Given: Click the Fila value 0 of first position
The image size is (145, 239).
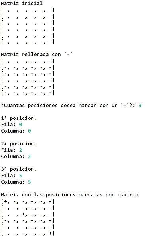Looking at the screenshot, I should point(20,125).
